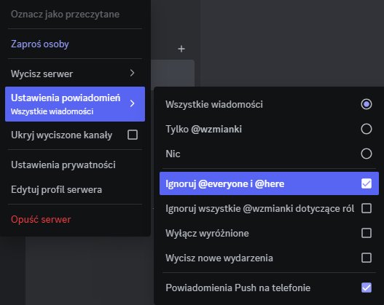The width and height of the screenshot is (384, 305).
Task: Toggle Ukryj wyciszone kanały checkbox
Action: tap(133, 135)
